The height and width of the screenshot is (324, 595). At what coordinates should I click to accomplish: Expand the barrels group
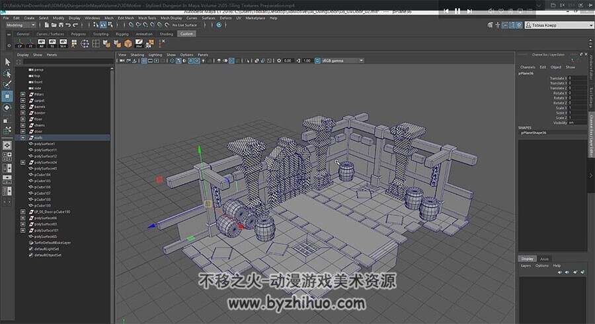coord(22,106)
